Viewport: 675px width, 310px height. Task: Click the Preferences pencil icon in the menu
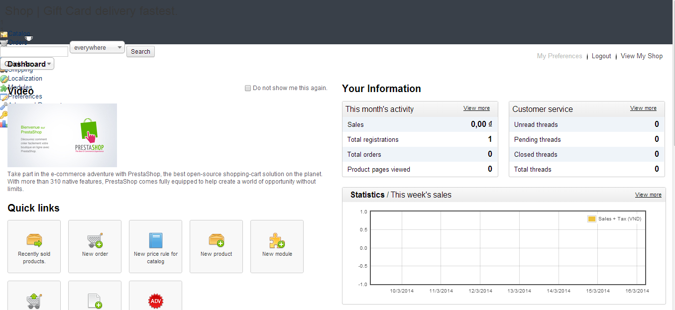4,97
